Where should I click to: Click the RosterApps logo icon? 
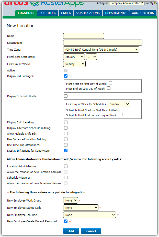pyautogui.click(x=35, y=3)
